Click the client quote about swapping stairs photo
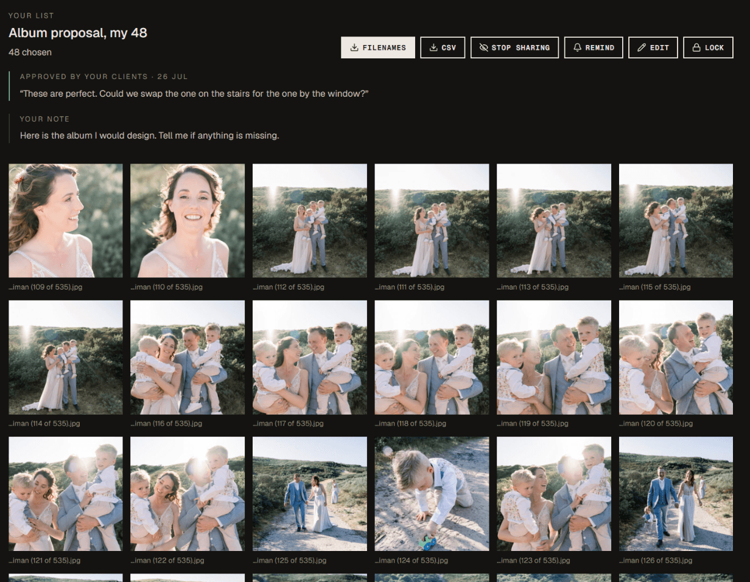 coord(194,94)
